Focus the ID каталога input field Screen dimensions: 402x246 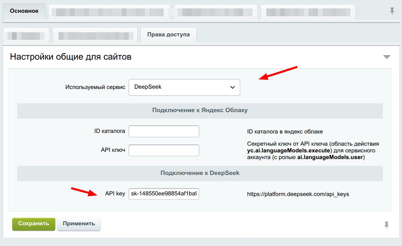point(164,131)
